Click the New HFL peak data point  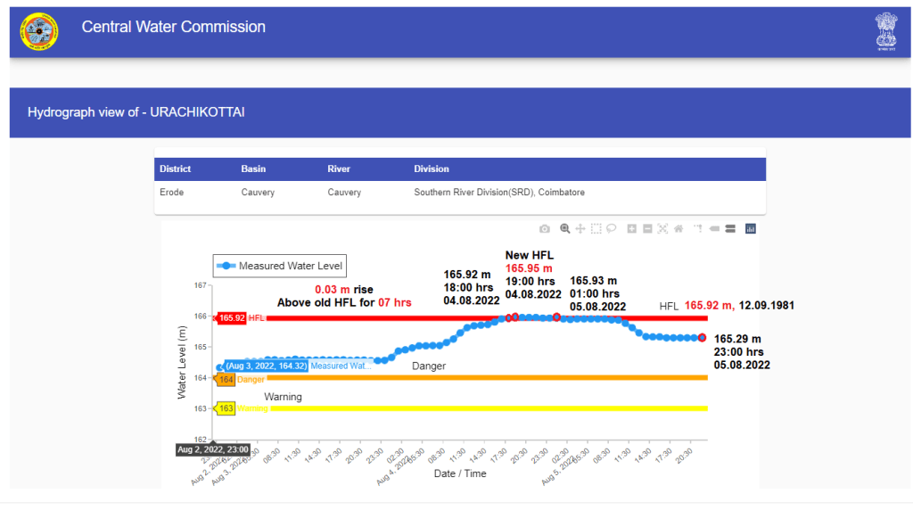coord(514,317)
